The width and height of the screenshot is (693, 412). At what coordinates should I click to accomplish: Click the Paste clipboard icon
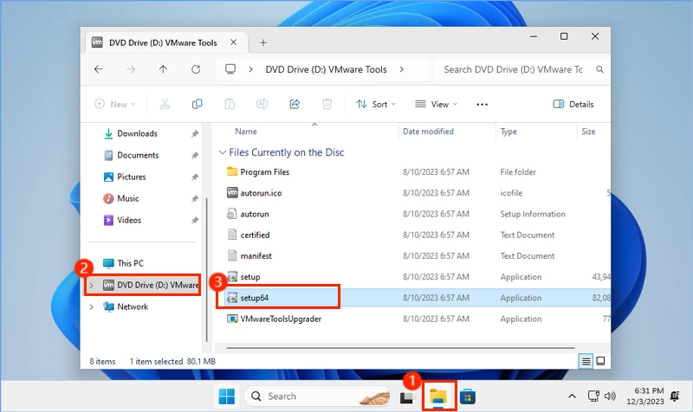tap(230, 104)
